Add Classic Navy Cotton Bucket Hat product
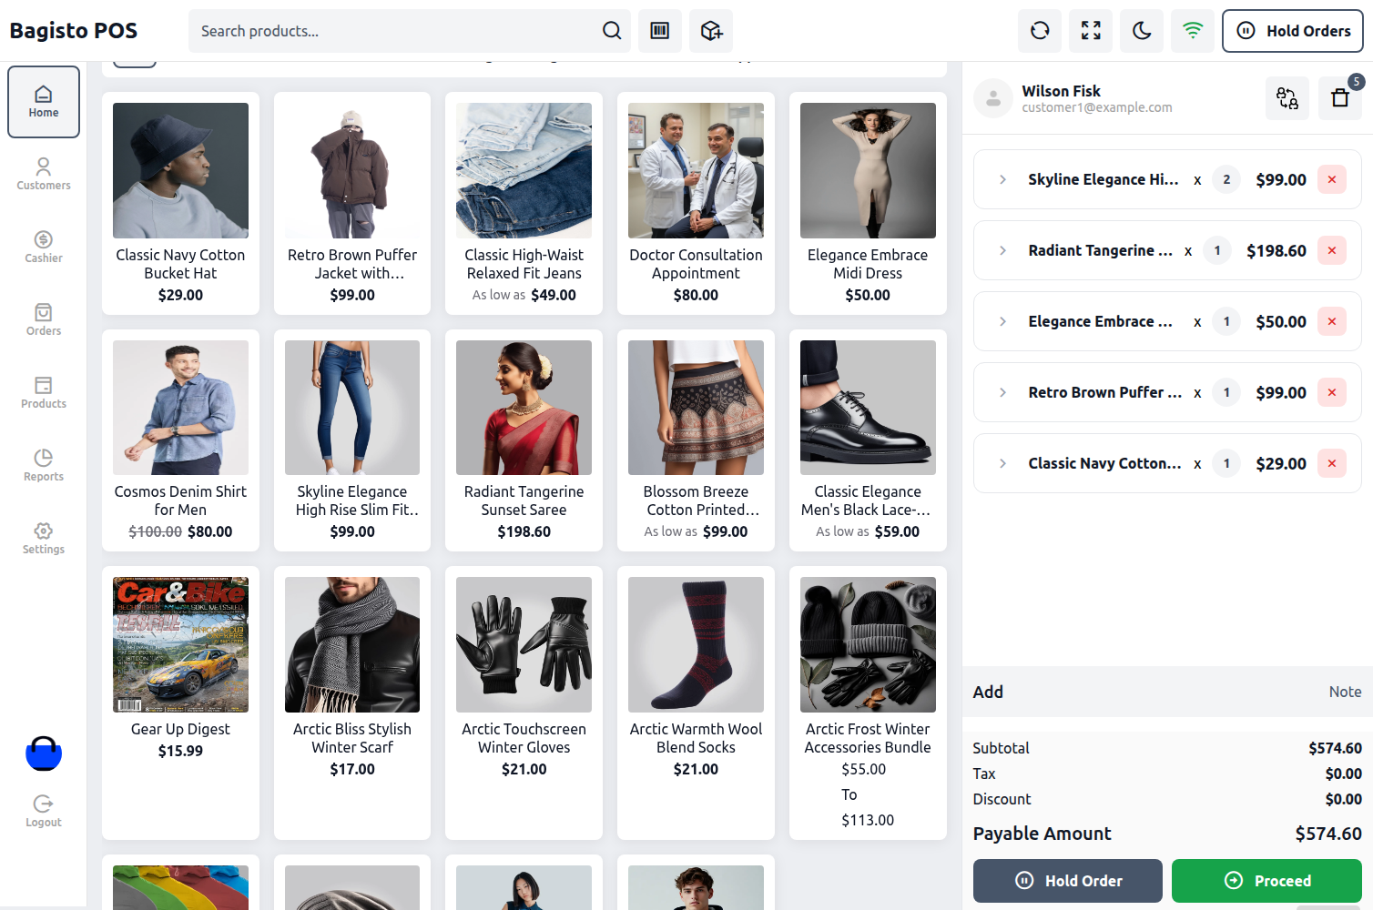The height and width of the screenshot is (910, 1373). [180, 203]
